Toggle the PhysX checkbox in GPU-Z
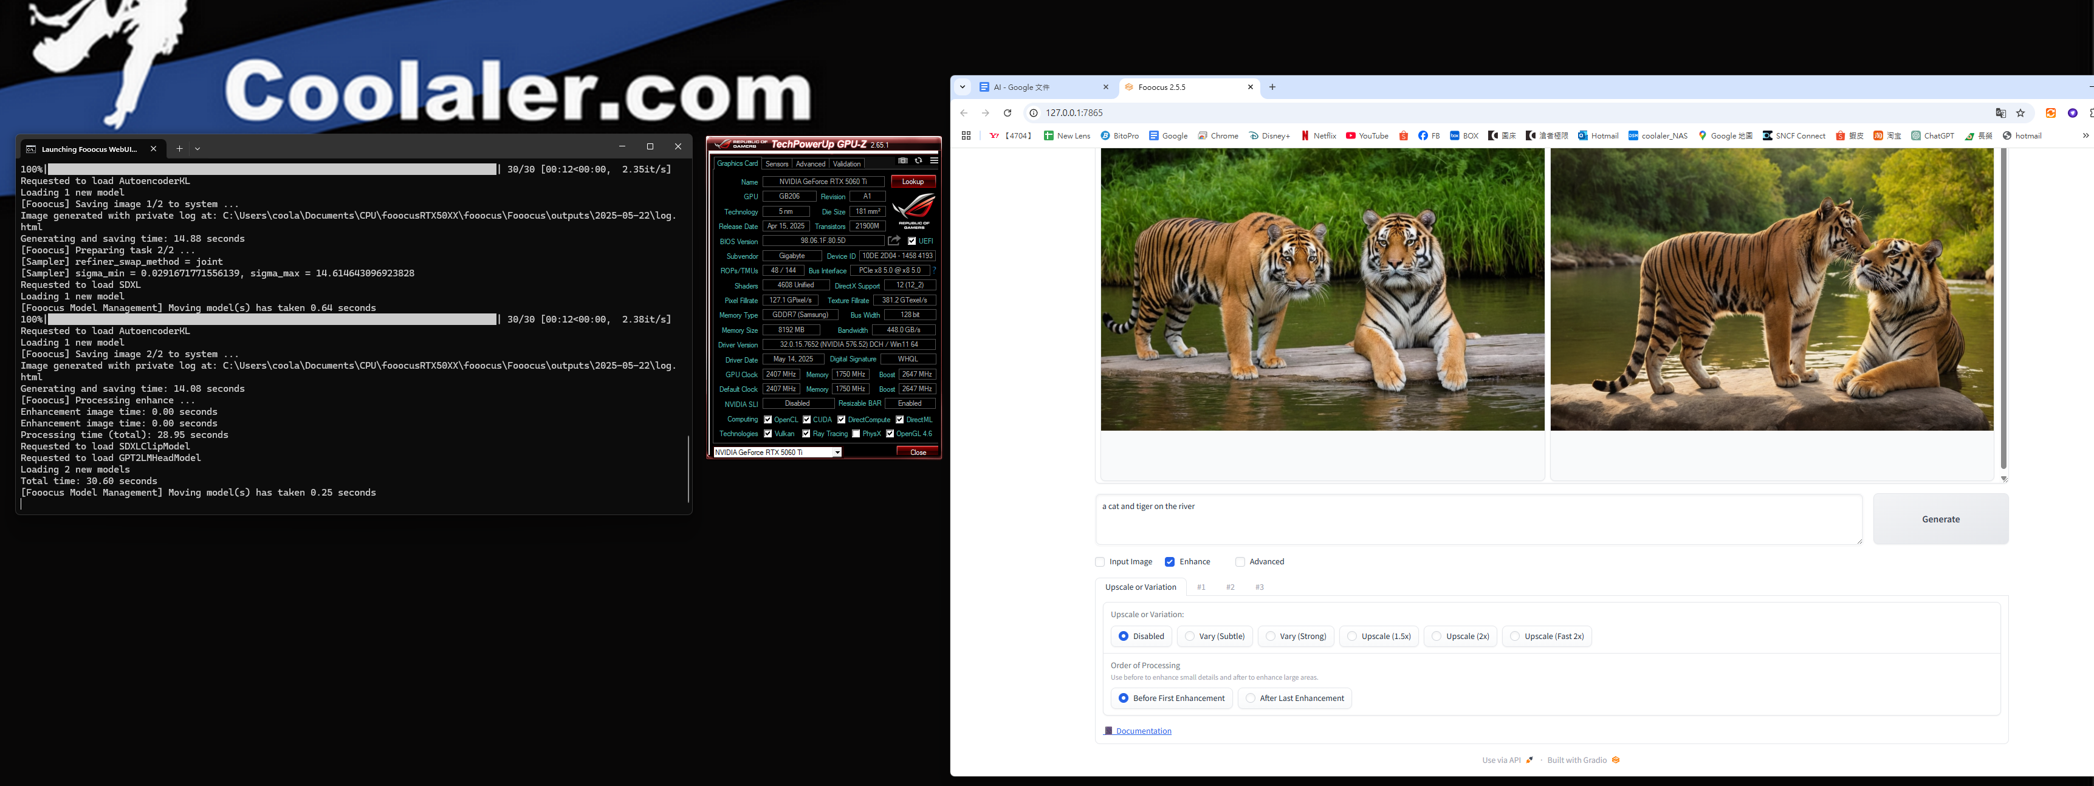The height and width of the screenshot is (786, 2094). (856, 433)
